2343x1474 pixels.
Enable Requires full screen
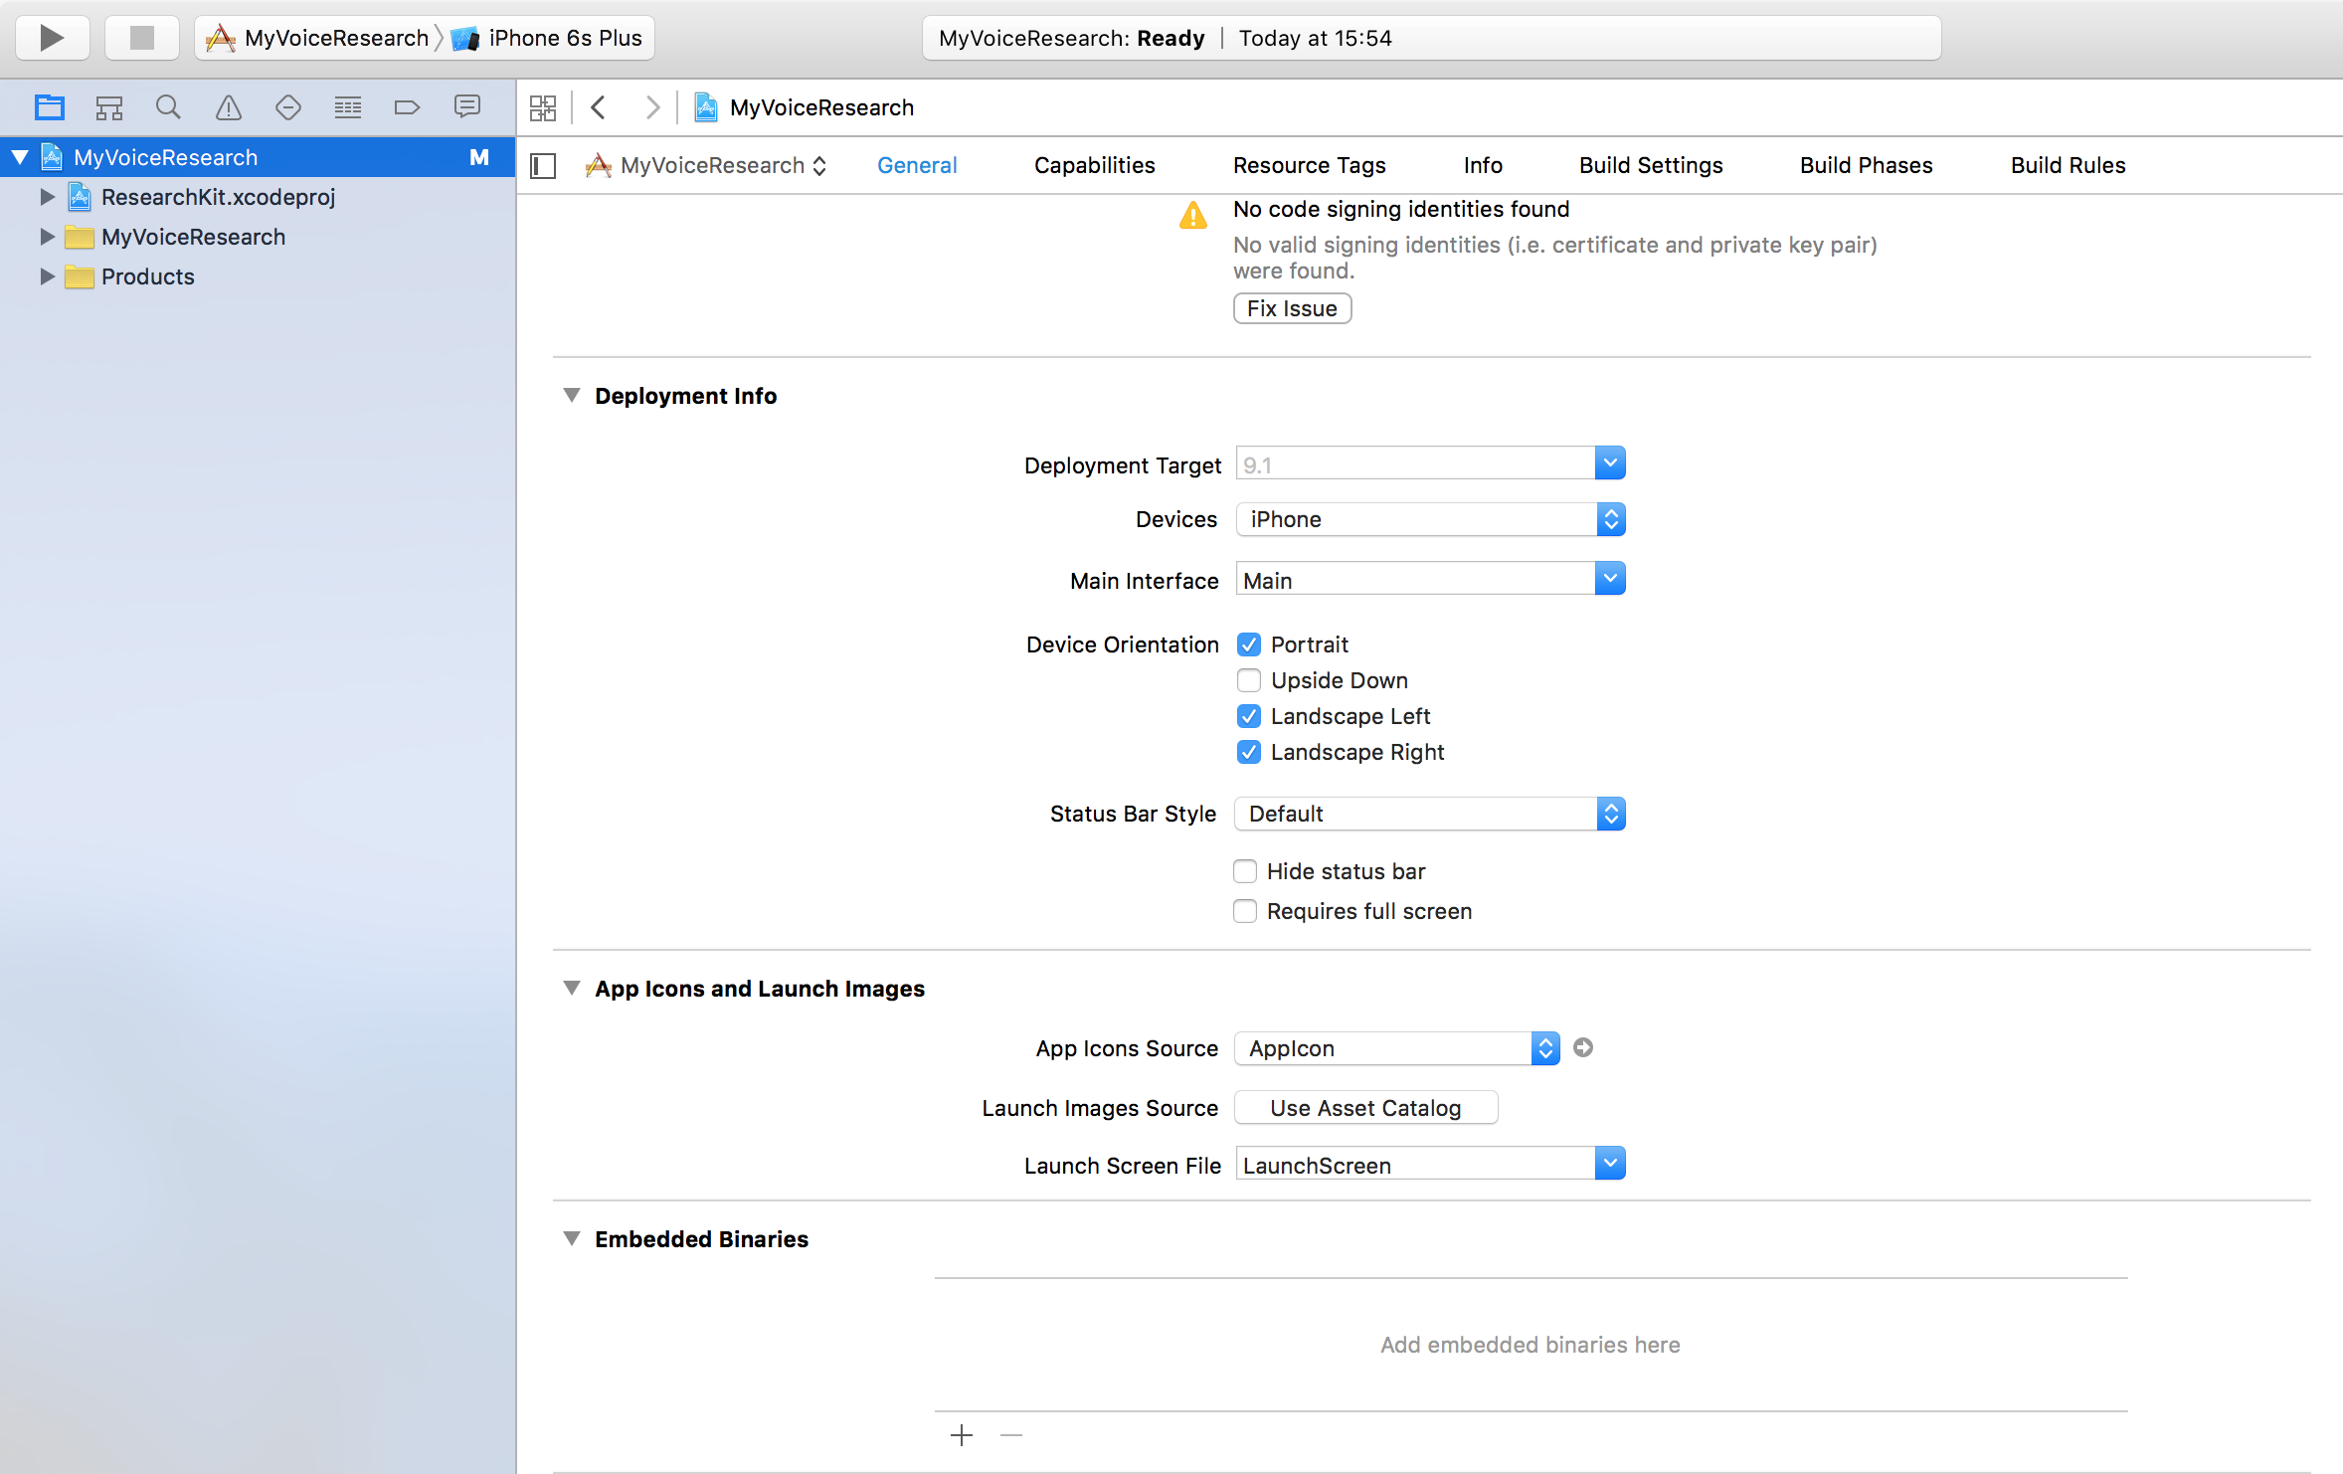(x=1245, y=911)
